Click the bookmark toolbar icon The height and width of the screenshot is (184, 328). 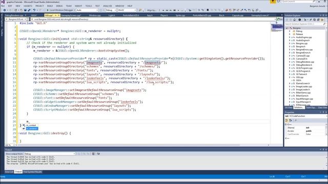click(208, 10)
